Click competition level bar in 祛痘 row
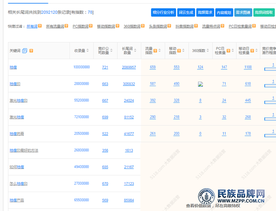Screen dimensions: 276x211 (270, 68)
